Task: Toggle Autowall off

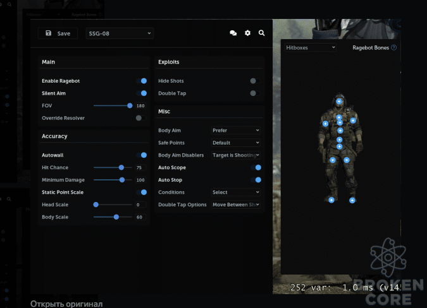Action: pyautogui.click(x=142, y=155)
